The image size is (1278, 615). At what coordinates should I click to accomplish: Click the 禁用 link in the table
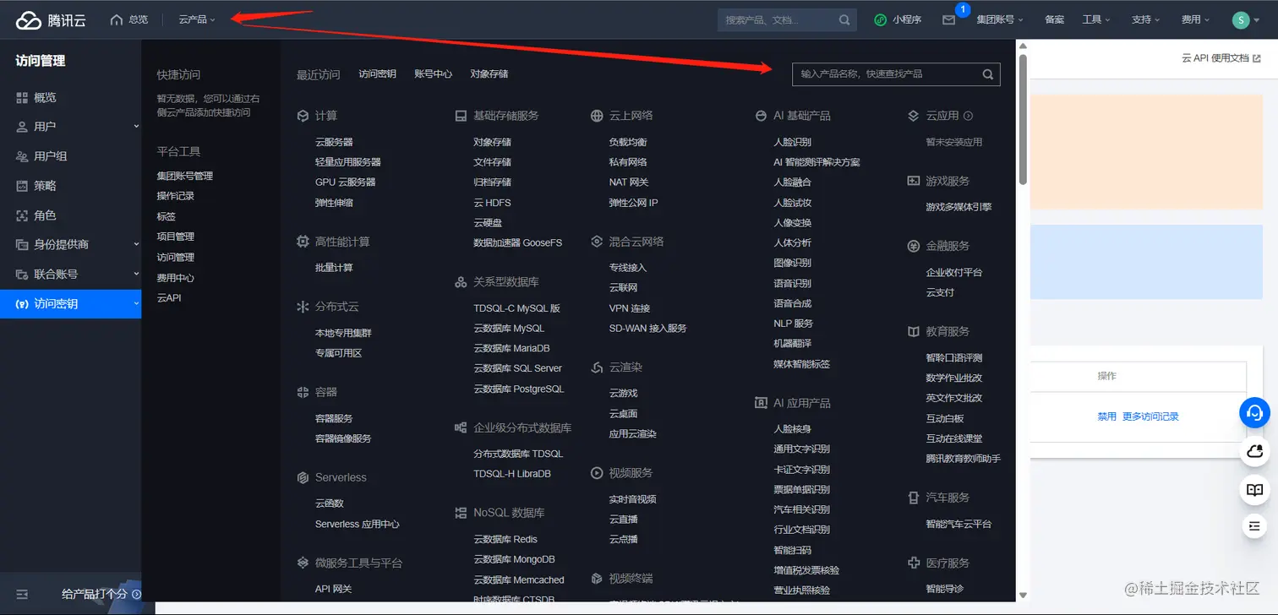(x=1106, y=416)
